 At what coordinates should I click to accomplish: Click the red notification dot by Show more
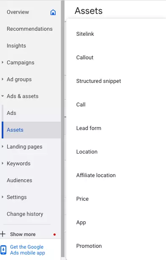pos(54,234)
